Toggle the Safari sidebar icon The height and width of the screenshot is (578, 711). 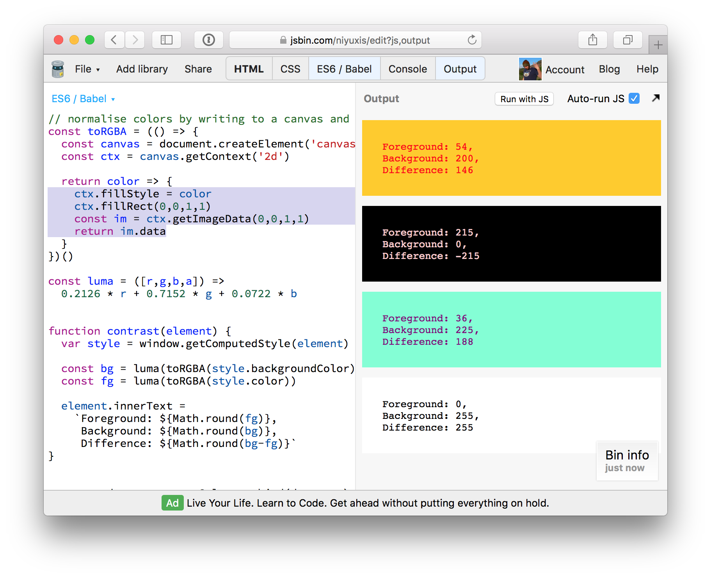tap(167, 40)
